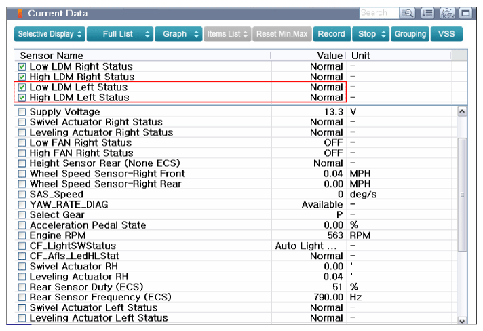Click the sort list icon in title bar
483x331 pixels.
427,14
